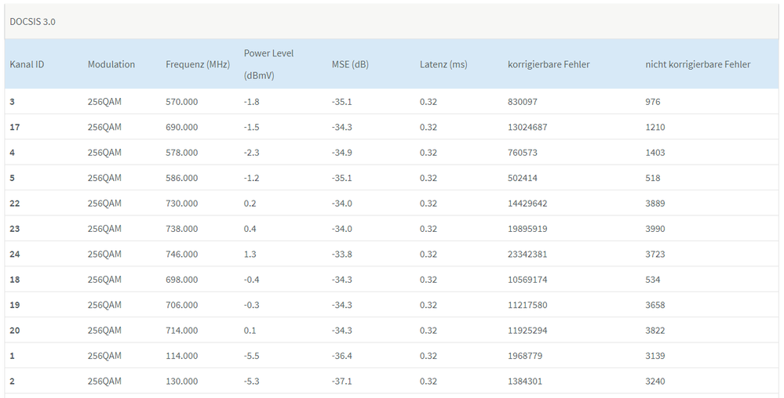Select correctable errors value 502414
This screenshot has width=784, height=398.
click(523, 178)
